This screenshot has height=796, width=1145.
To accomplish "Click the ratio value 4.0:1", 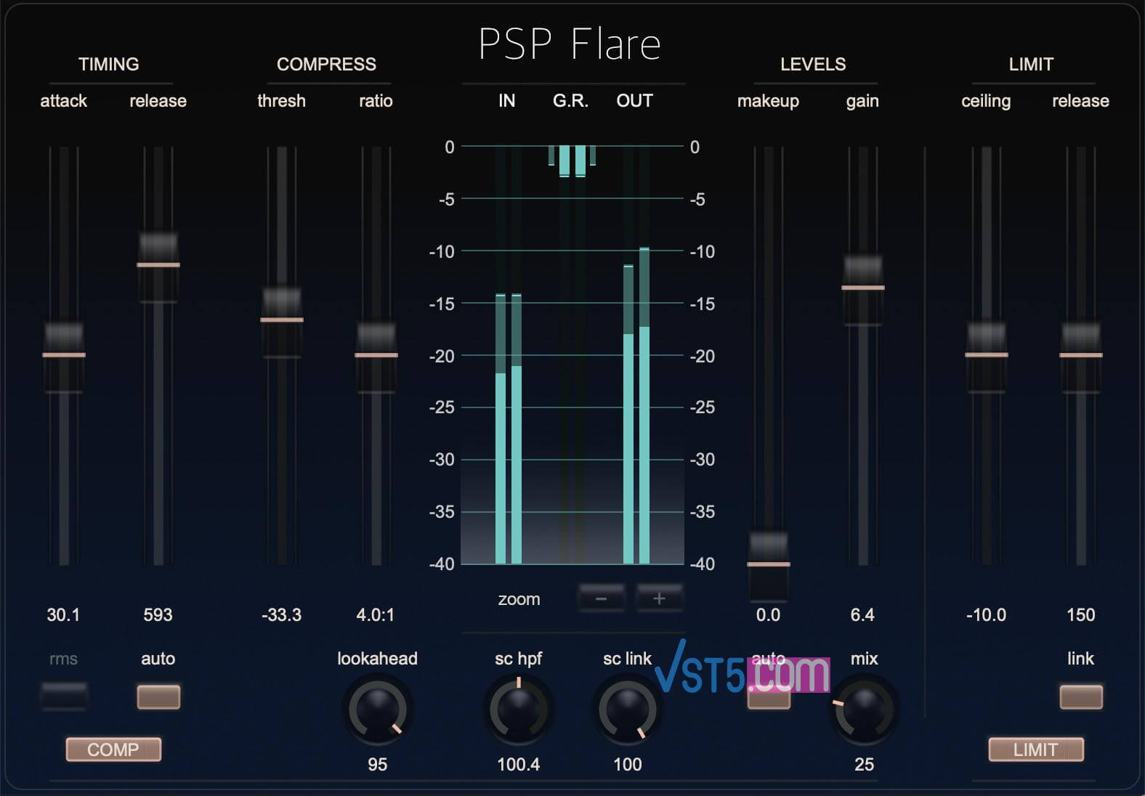I will tap(376, 615).
